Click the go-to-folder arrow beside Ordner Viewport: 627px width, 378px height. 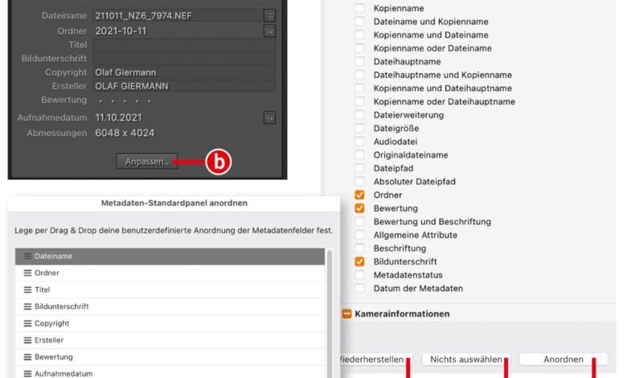click(270, 31)
